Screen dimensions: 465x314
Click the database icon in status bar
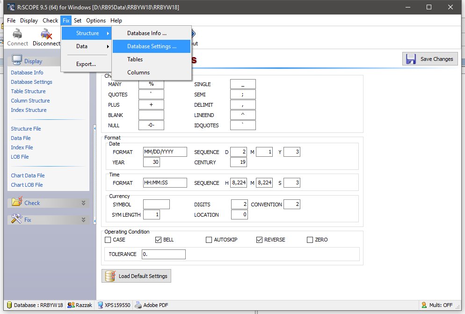pos(9,305)
